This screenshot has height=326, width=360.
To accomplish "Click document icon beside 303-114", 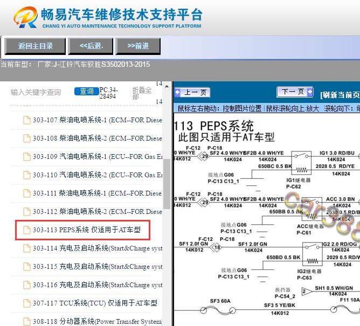I will (x=27, y=248).
